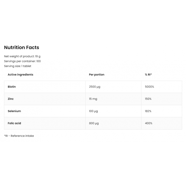The height and width of the screenshot is (186, 186).
Task: Select the Servings per container text
Action: [x=22, y=61]
